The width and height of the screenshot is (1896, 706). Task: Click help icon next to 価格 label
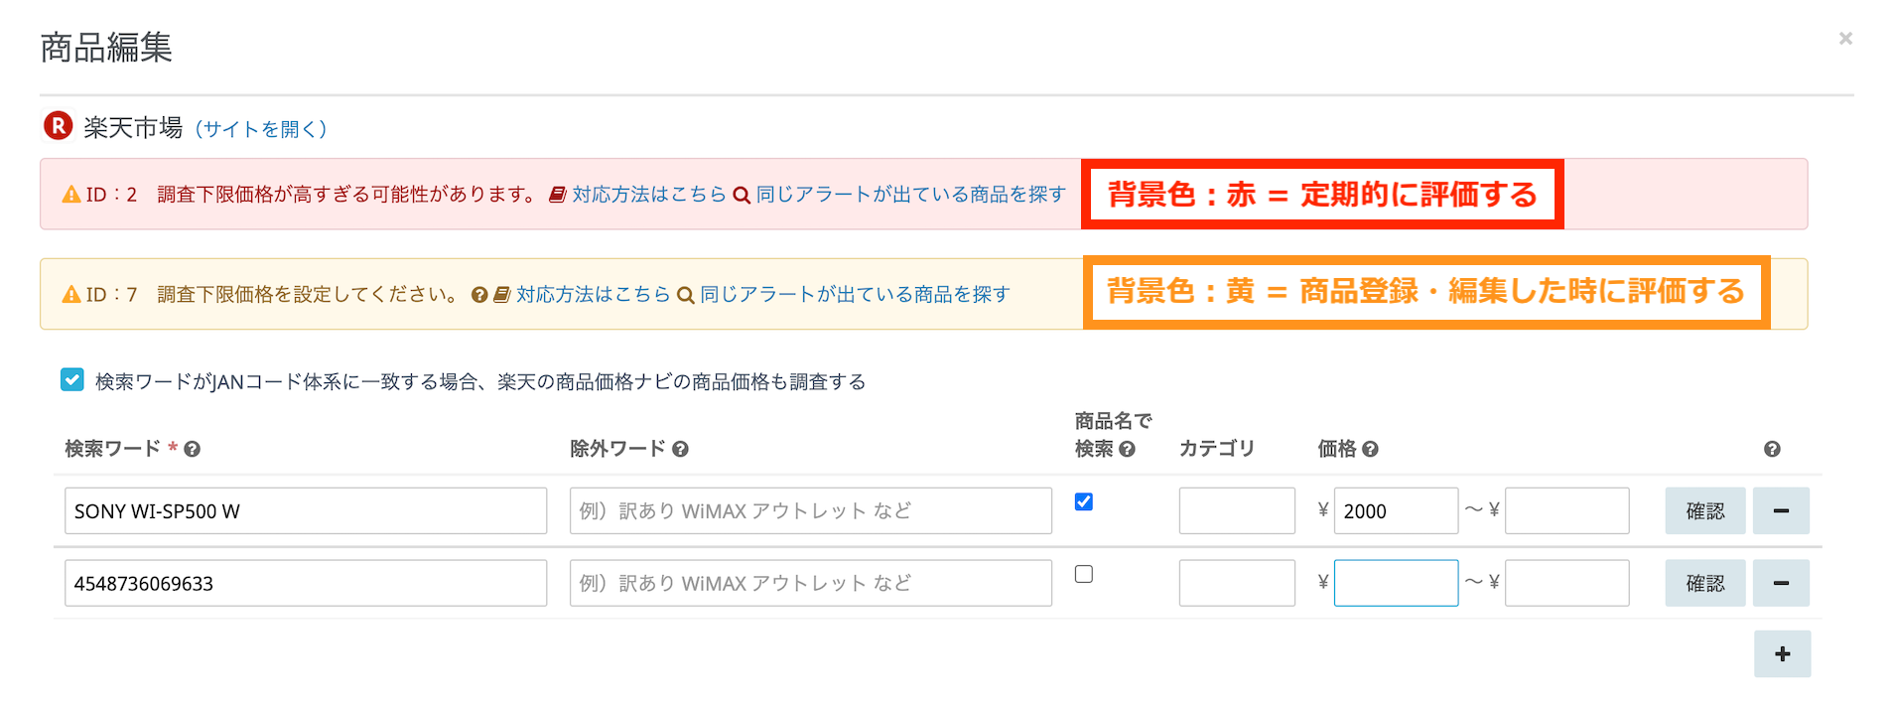click(1371, 450)
